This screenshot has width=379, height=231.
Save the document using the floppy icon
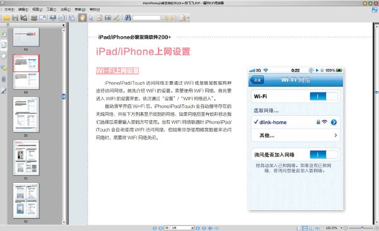[x=15, y=18]
